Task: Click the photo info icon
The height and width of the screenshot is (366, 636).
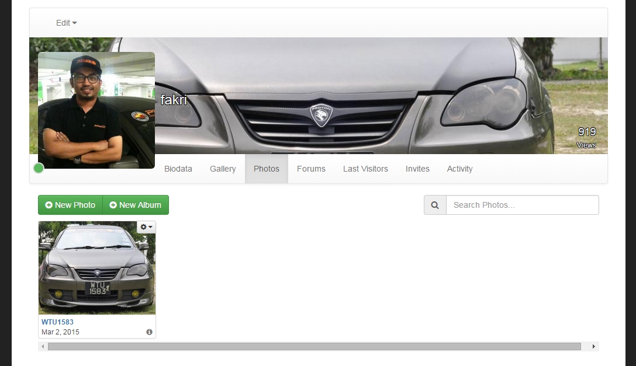Action: point(149,332)
